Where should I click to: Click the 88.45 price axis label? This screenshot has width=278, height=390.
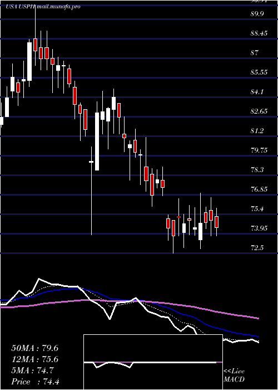[259, 33]
